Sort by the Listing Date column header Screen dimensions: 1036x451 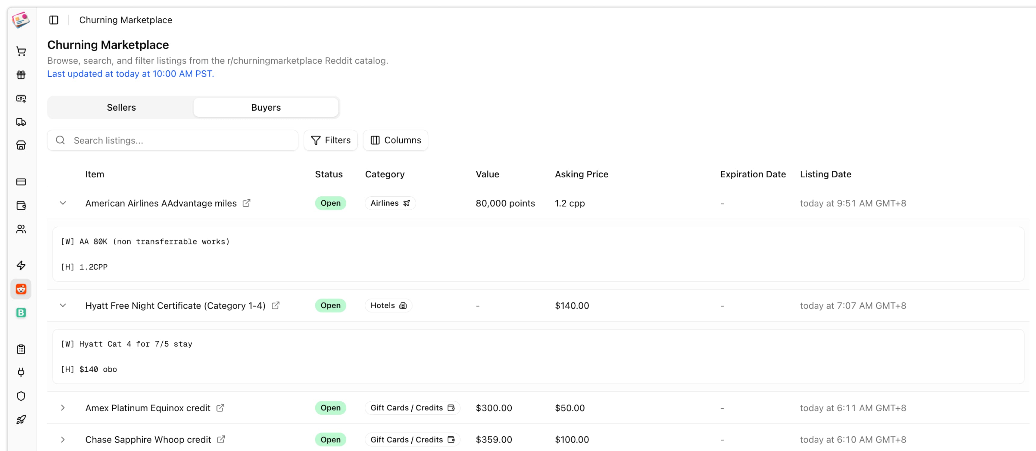825,174
